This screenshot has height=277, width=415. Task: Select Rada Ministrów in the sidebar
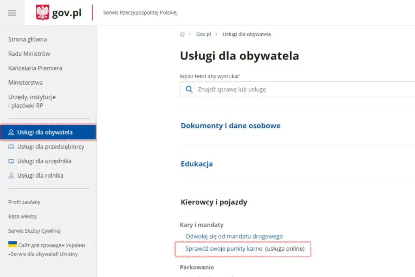28,54
